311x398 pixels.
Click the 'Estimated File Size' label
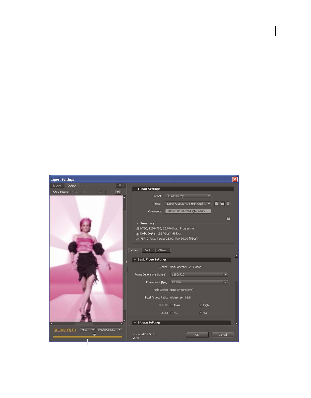pyautogui.click(x=143, y=334)
